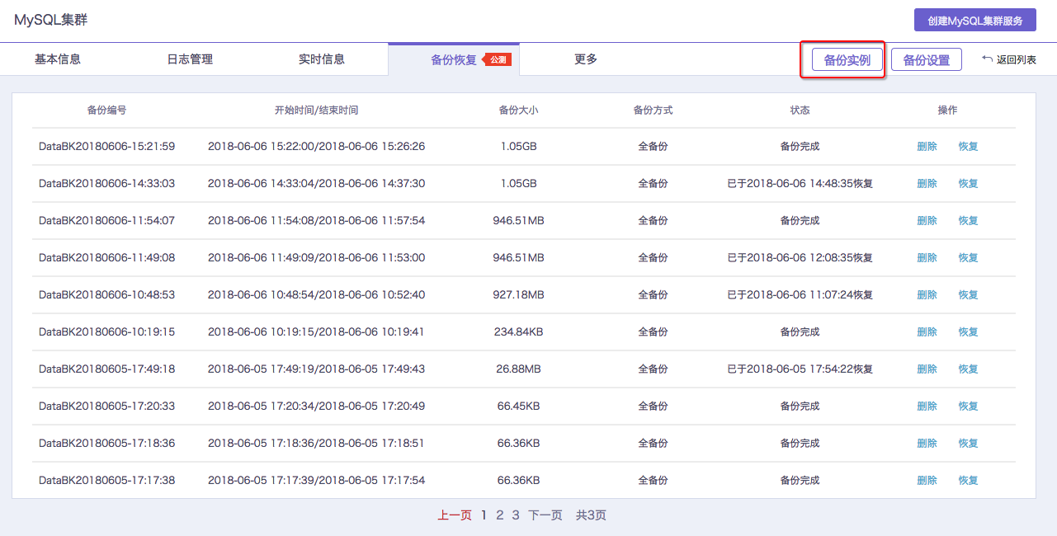Jump to page 2

click(500, 515)
